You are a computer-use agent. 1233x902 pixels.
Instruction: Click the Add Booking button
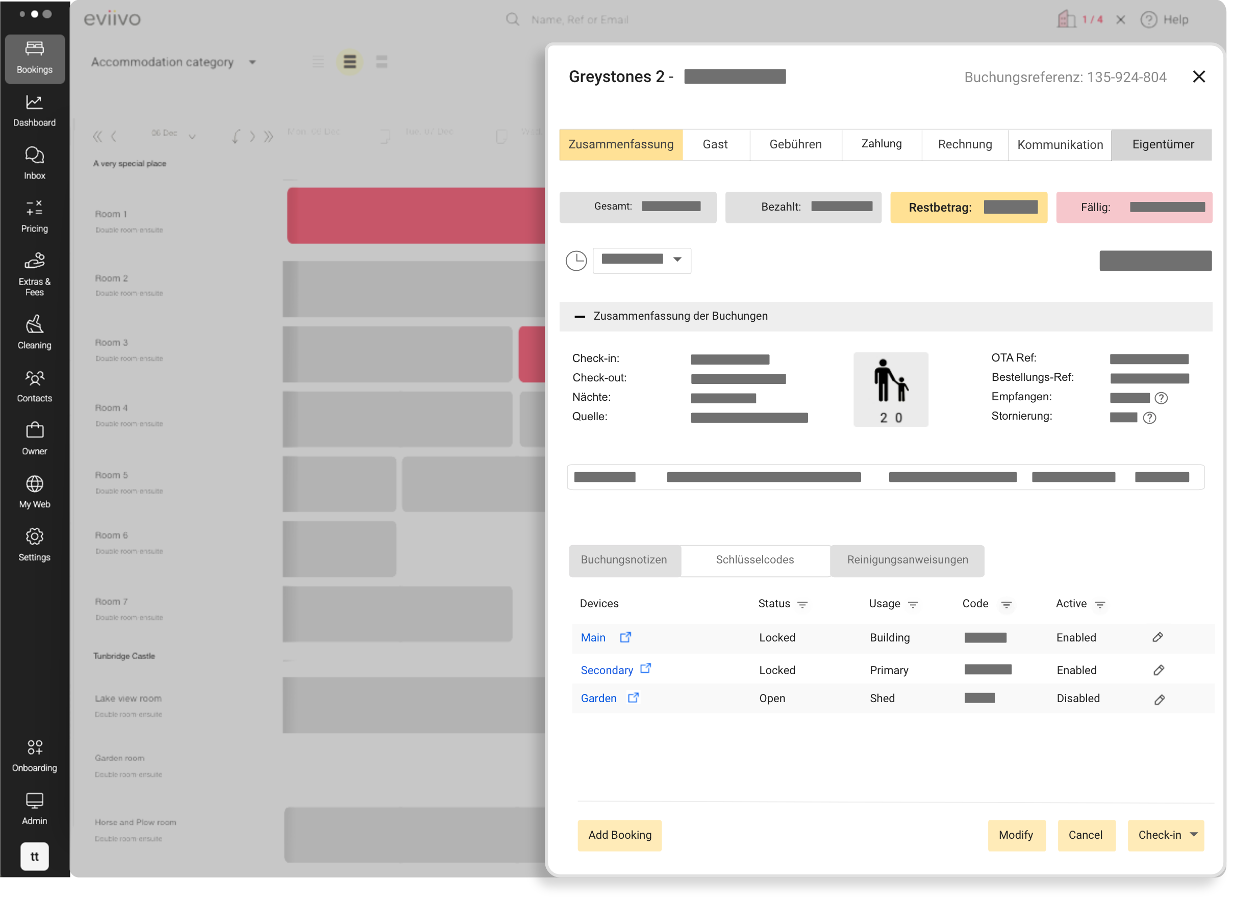point(619,835)
